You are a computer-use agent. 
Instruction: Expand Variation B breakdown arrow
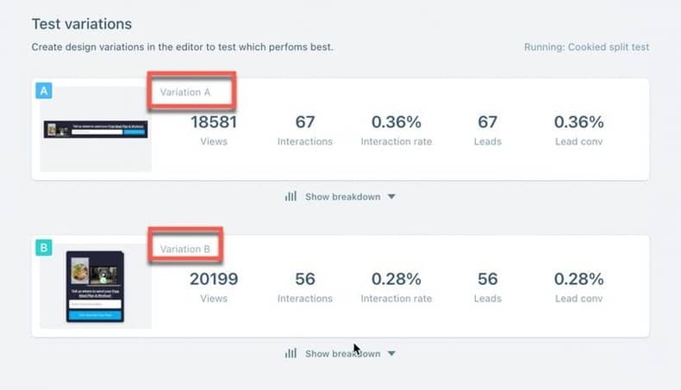pos(391,354)
